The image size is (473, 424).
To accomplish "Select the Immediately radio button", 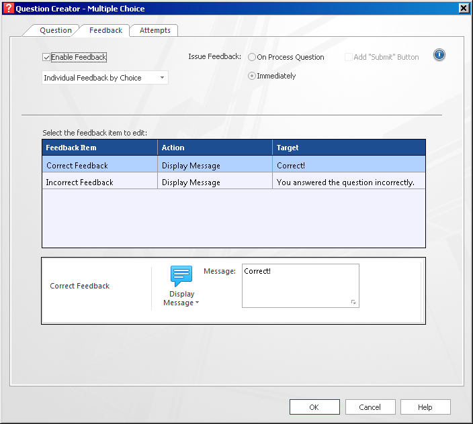I will click(252, 76).
